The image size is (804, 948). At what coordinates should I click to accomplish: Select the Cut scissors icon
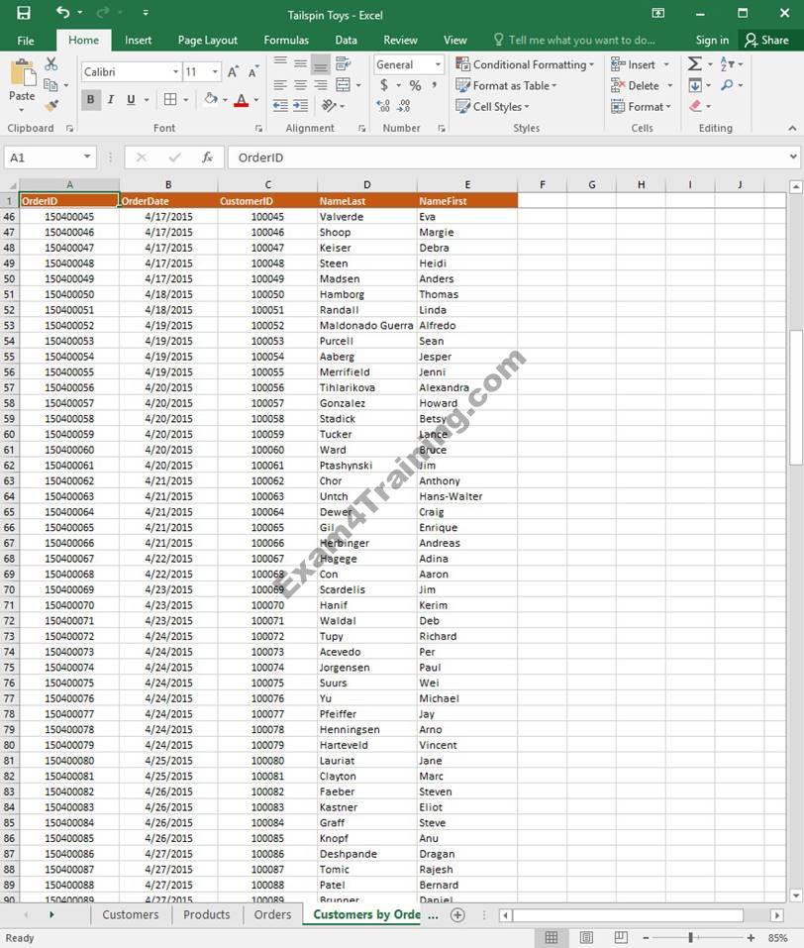tap(51, 64)
